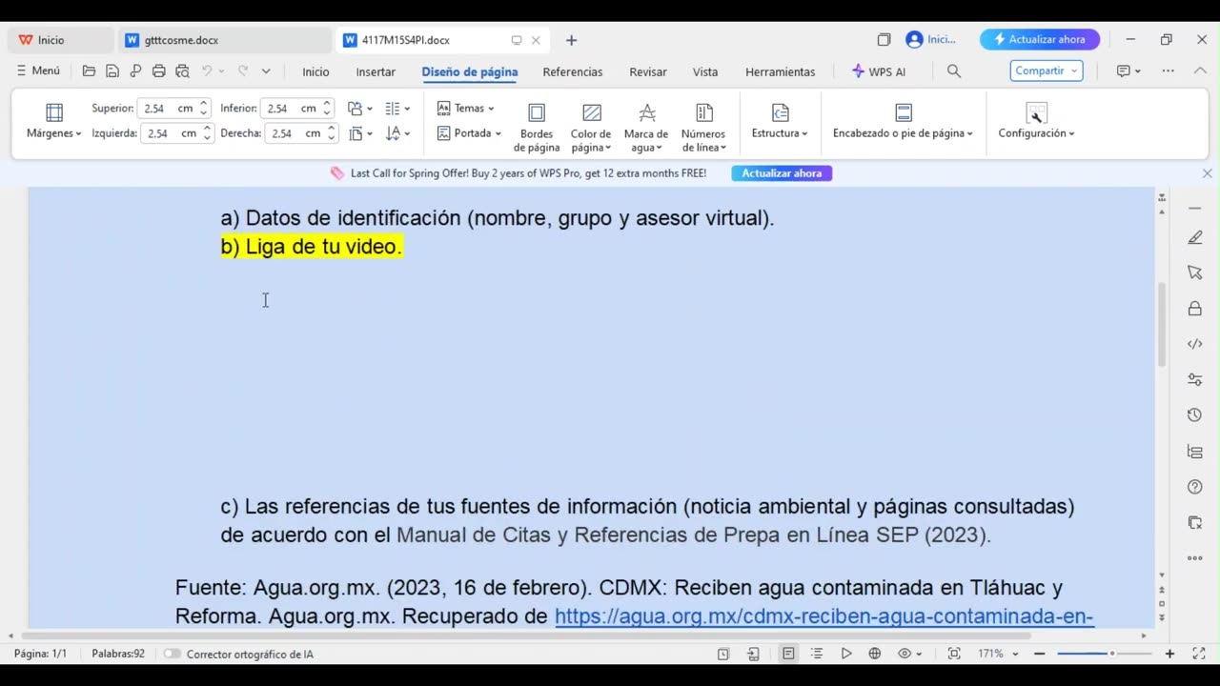Viewport: 1220px width, 686px height.
Task: Switch to gtttcosme.docx document tab
Action: tap(226, 40)
